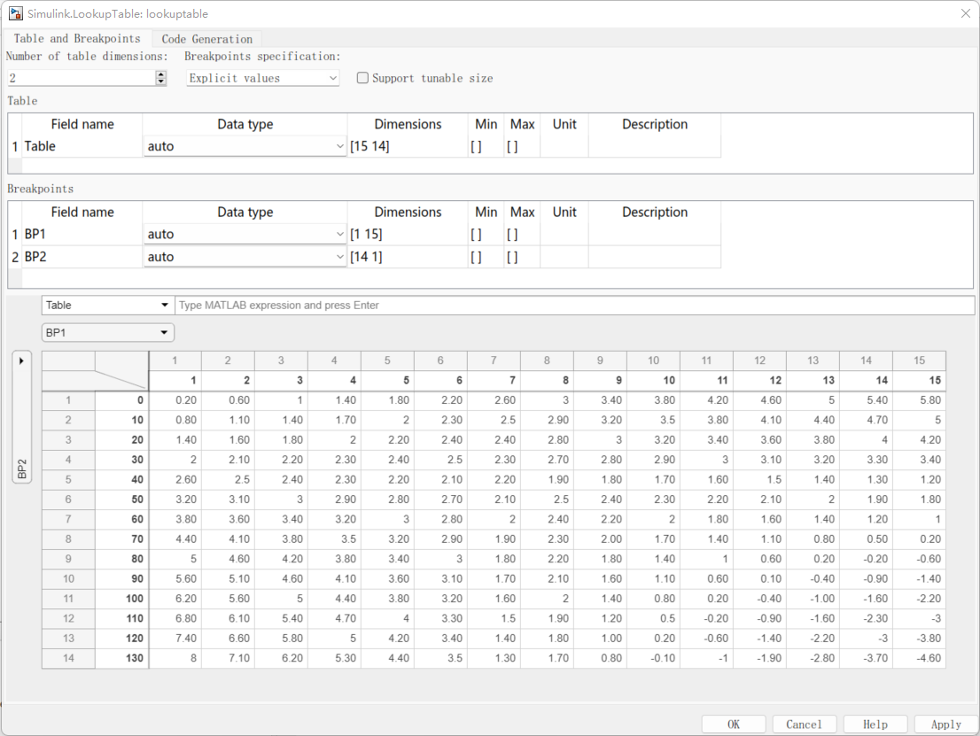
Task: Open Help for the lookup table dialog
Action: [875, 724]
